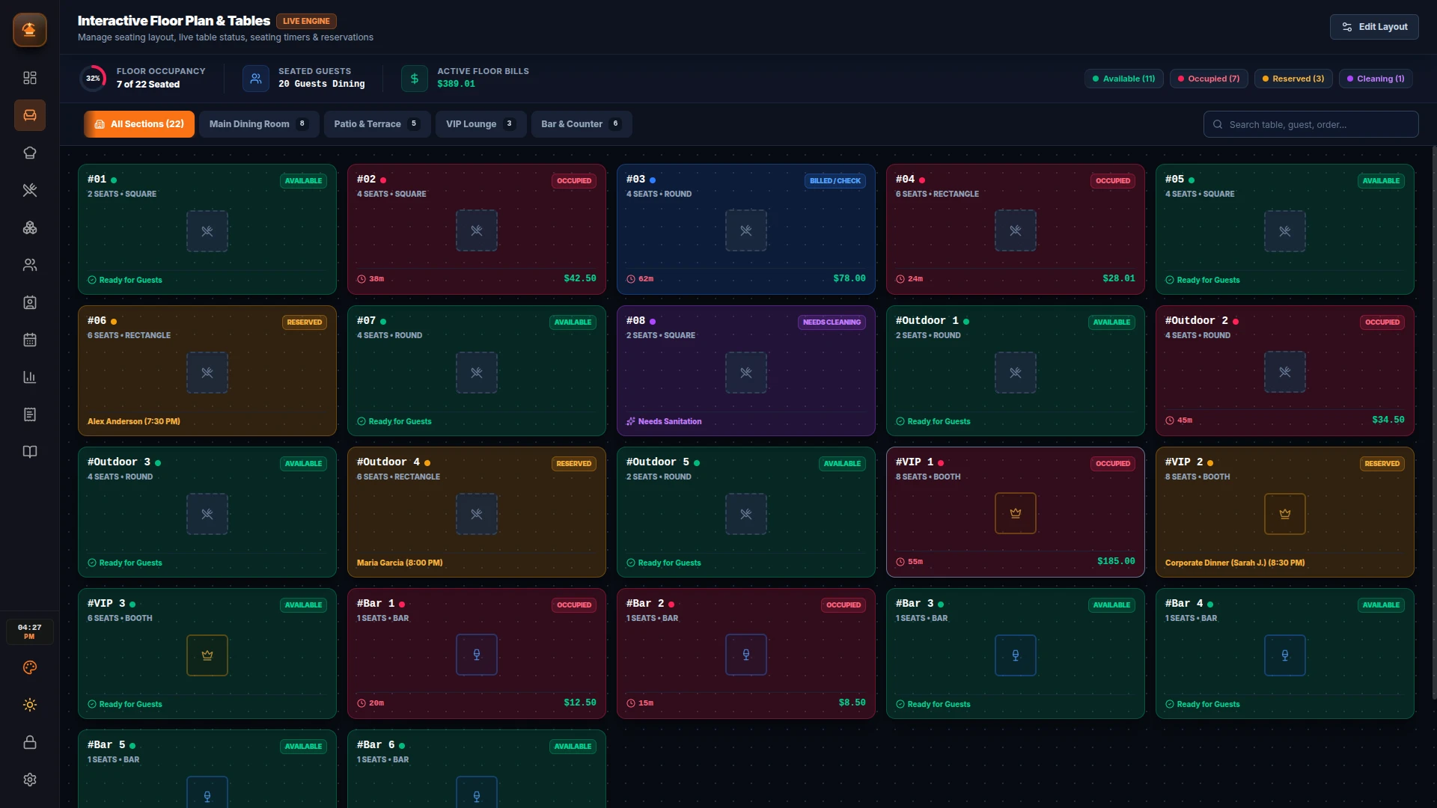Click the 32% floor occupancy ring

coord(93,78)
